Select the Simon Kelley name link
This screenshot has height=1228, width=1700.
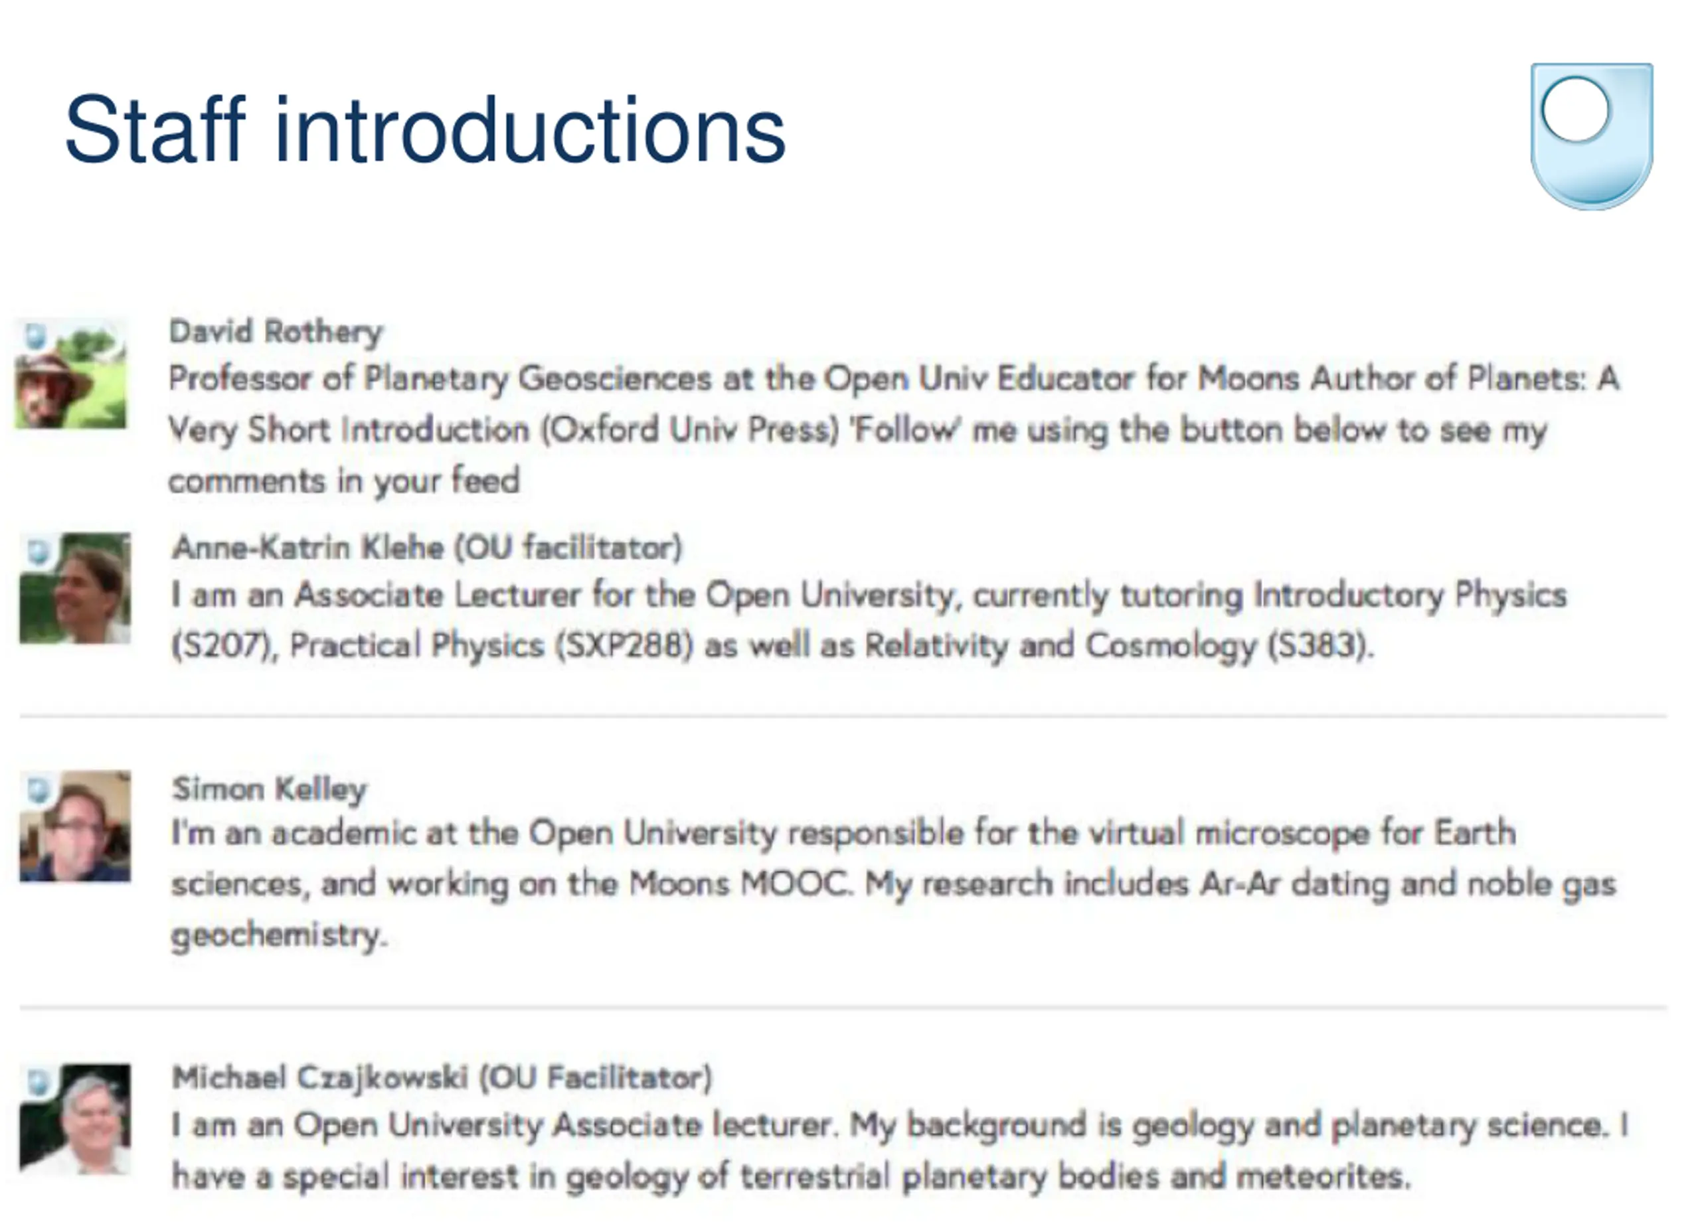coord(270,788)
